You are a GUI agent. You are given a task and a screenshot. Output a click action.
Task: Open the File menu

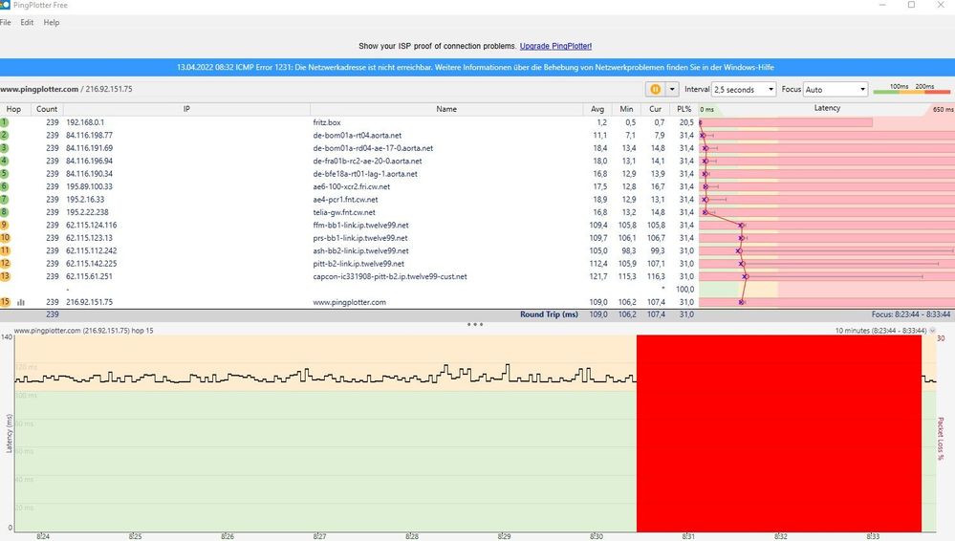click(6, 23)
